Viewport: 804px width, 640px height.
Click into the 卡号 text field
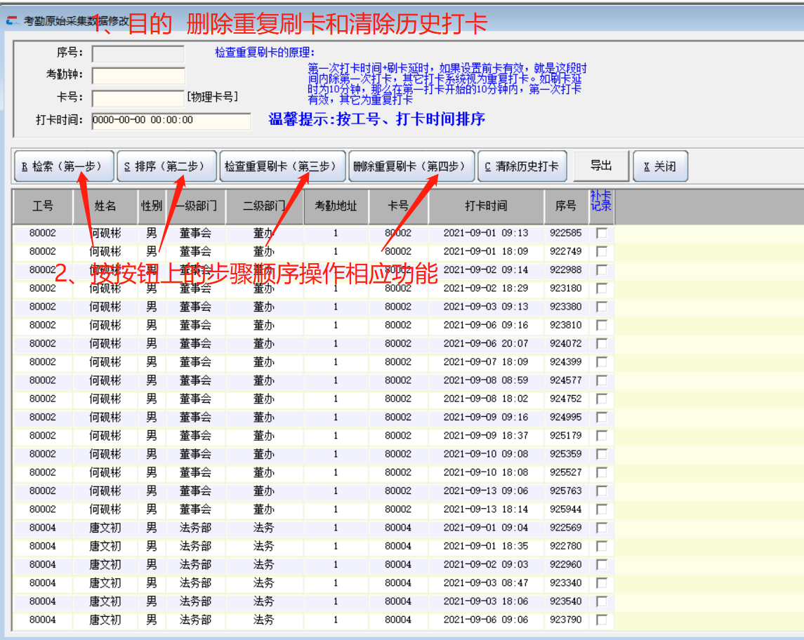(138, 98)
